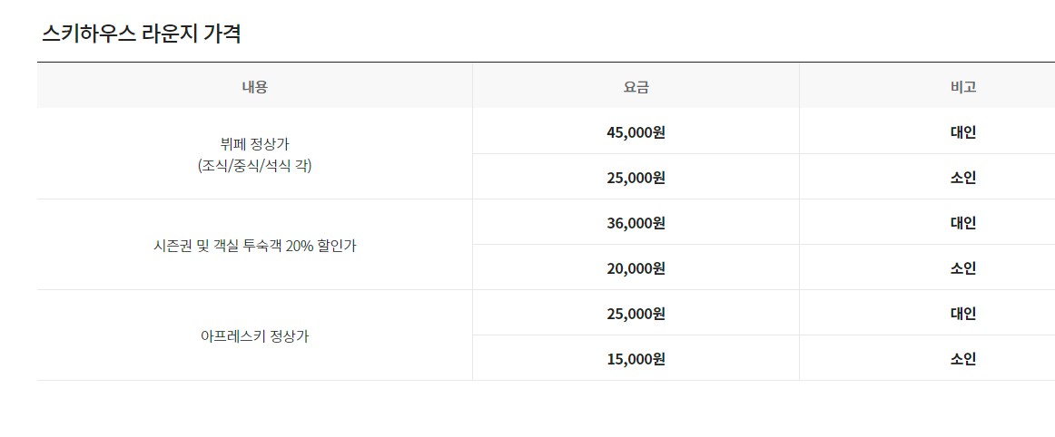Select the 요금 column header
The height and width of the screenshot is (437, 1055).
[636, 87]
